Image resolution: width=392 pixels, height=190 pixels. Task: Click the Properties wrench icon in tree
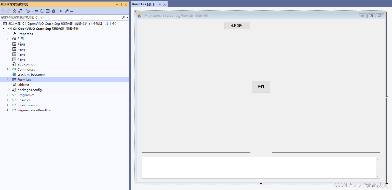(14, 34)
